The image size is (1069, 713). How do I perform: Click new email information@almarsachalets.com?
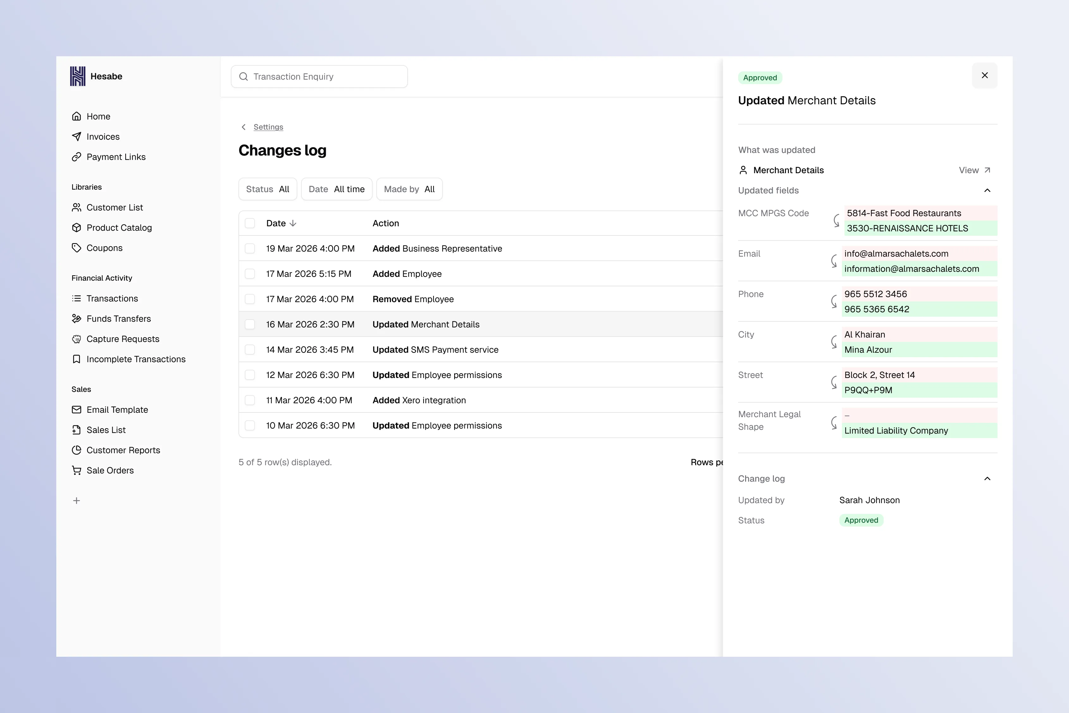tap(911, 269)
